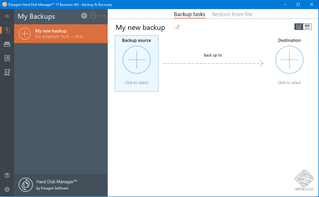Switch to Restore from file tab
319x197 pixels.
(x=232, y=14)
